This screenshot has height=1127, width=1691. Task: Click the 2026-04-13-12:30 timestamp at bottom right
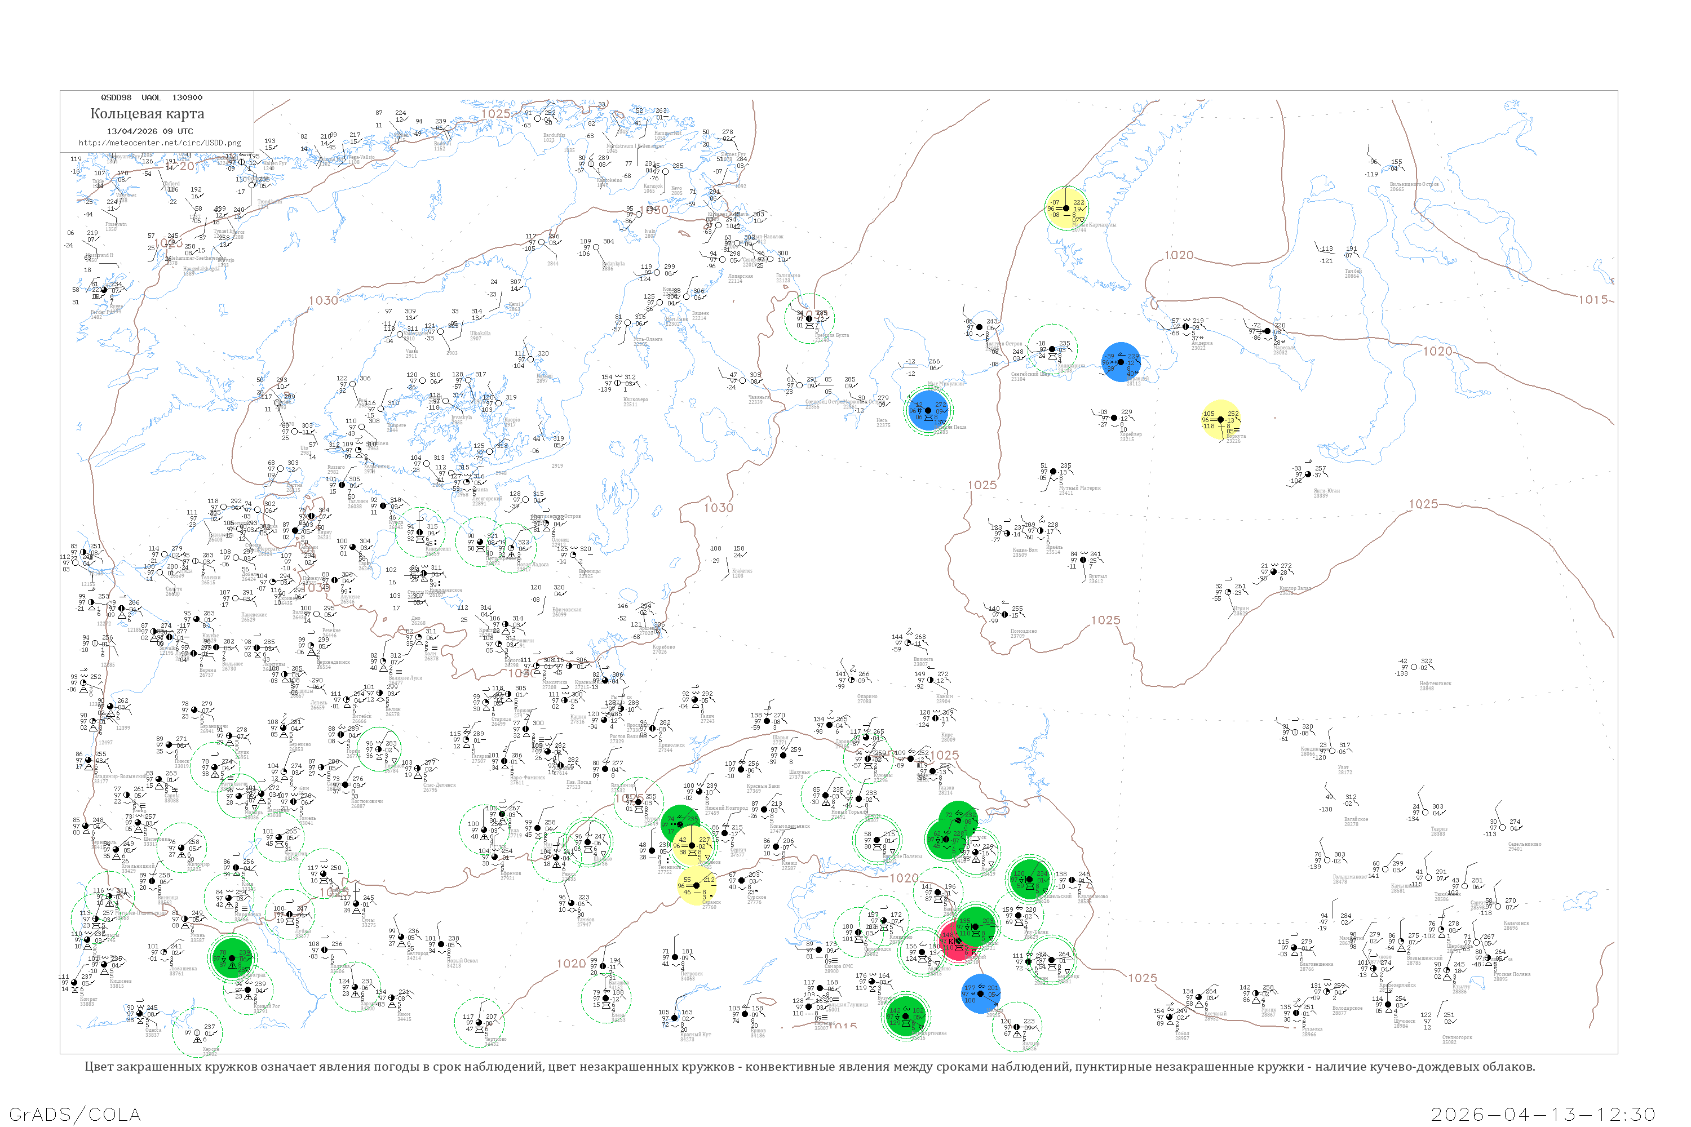(1543, 1115)
